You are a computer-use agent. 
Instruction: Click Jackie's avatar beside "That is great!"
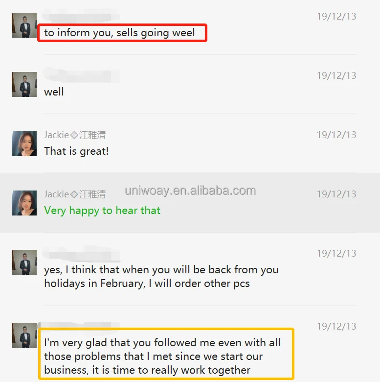tap(24, 143)
